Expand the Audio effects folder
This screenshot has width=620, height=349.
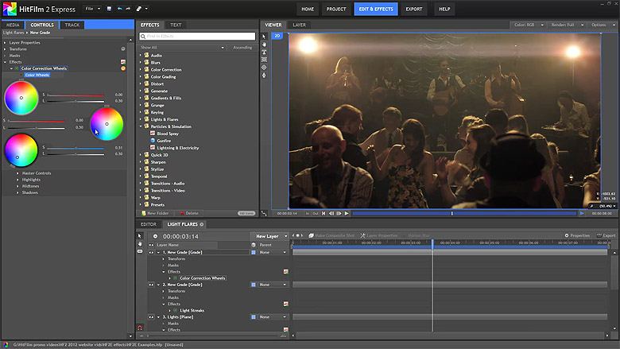coord(141,56)
